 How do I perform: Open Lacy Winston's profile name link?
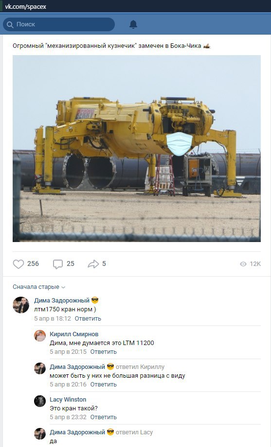68,399
